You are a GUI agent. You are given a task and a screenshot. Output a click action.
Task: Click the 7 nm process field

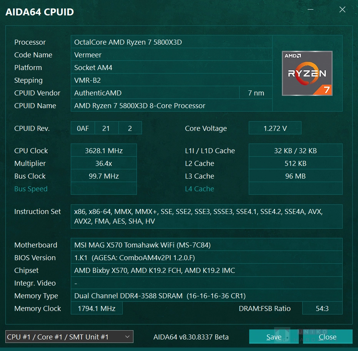click(256, 93)
